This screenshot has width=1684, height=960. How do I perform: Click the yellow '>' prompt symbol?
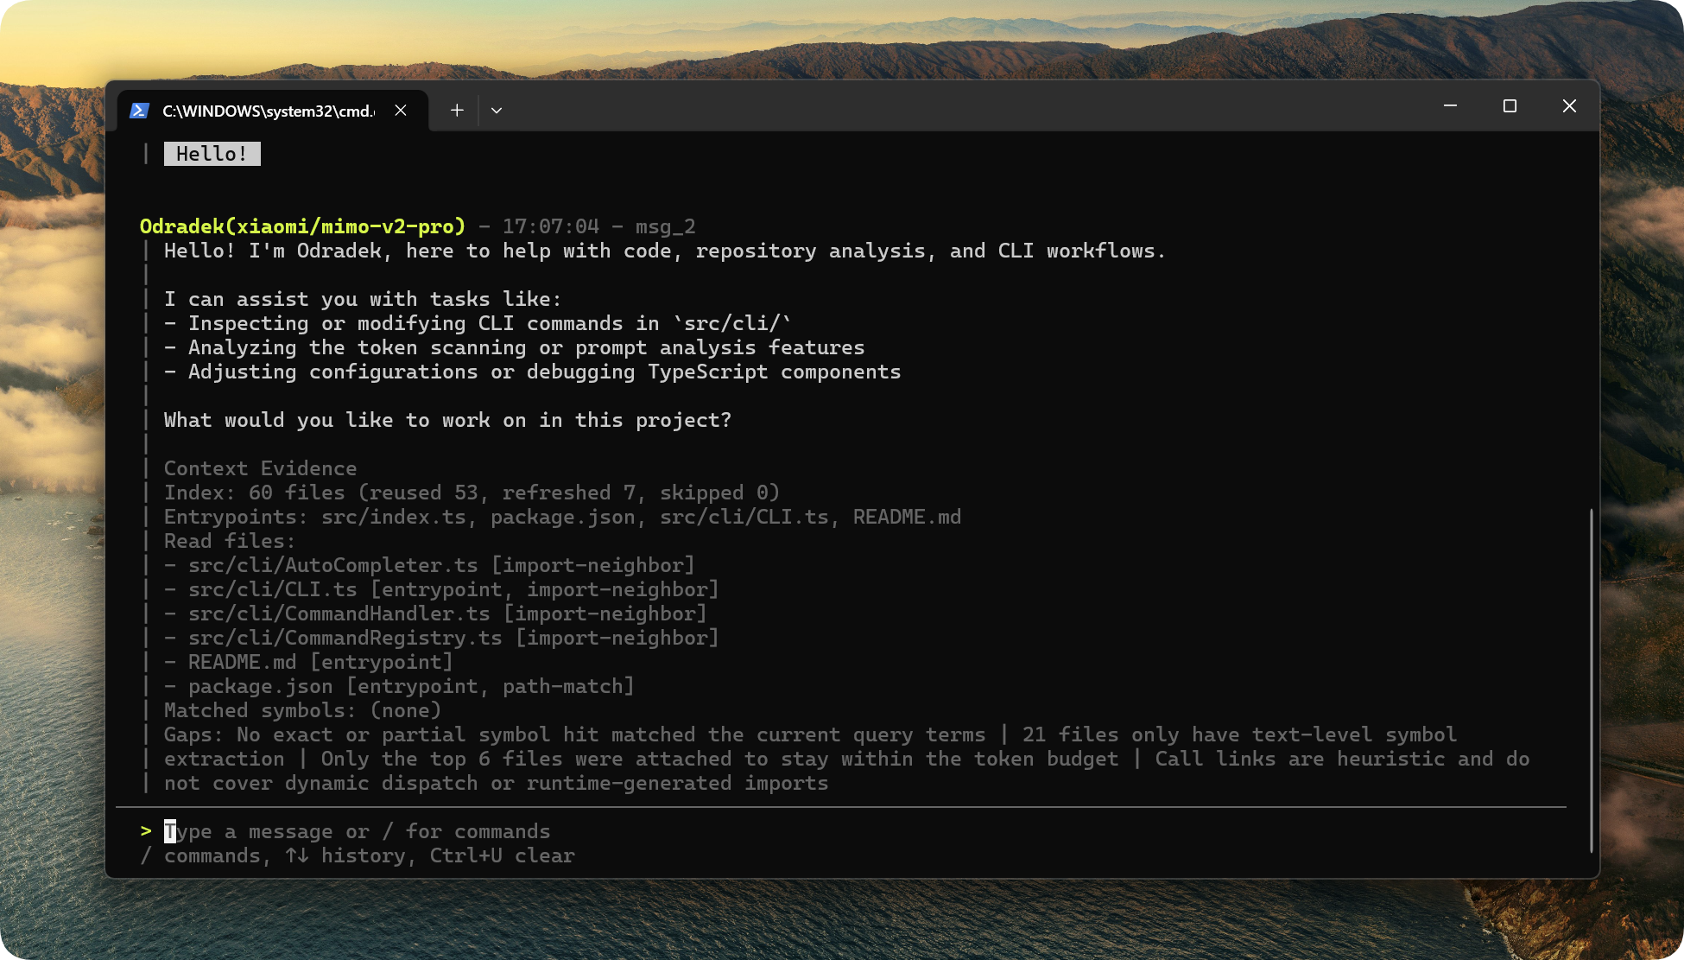(146, 831)
